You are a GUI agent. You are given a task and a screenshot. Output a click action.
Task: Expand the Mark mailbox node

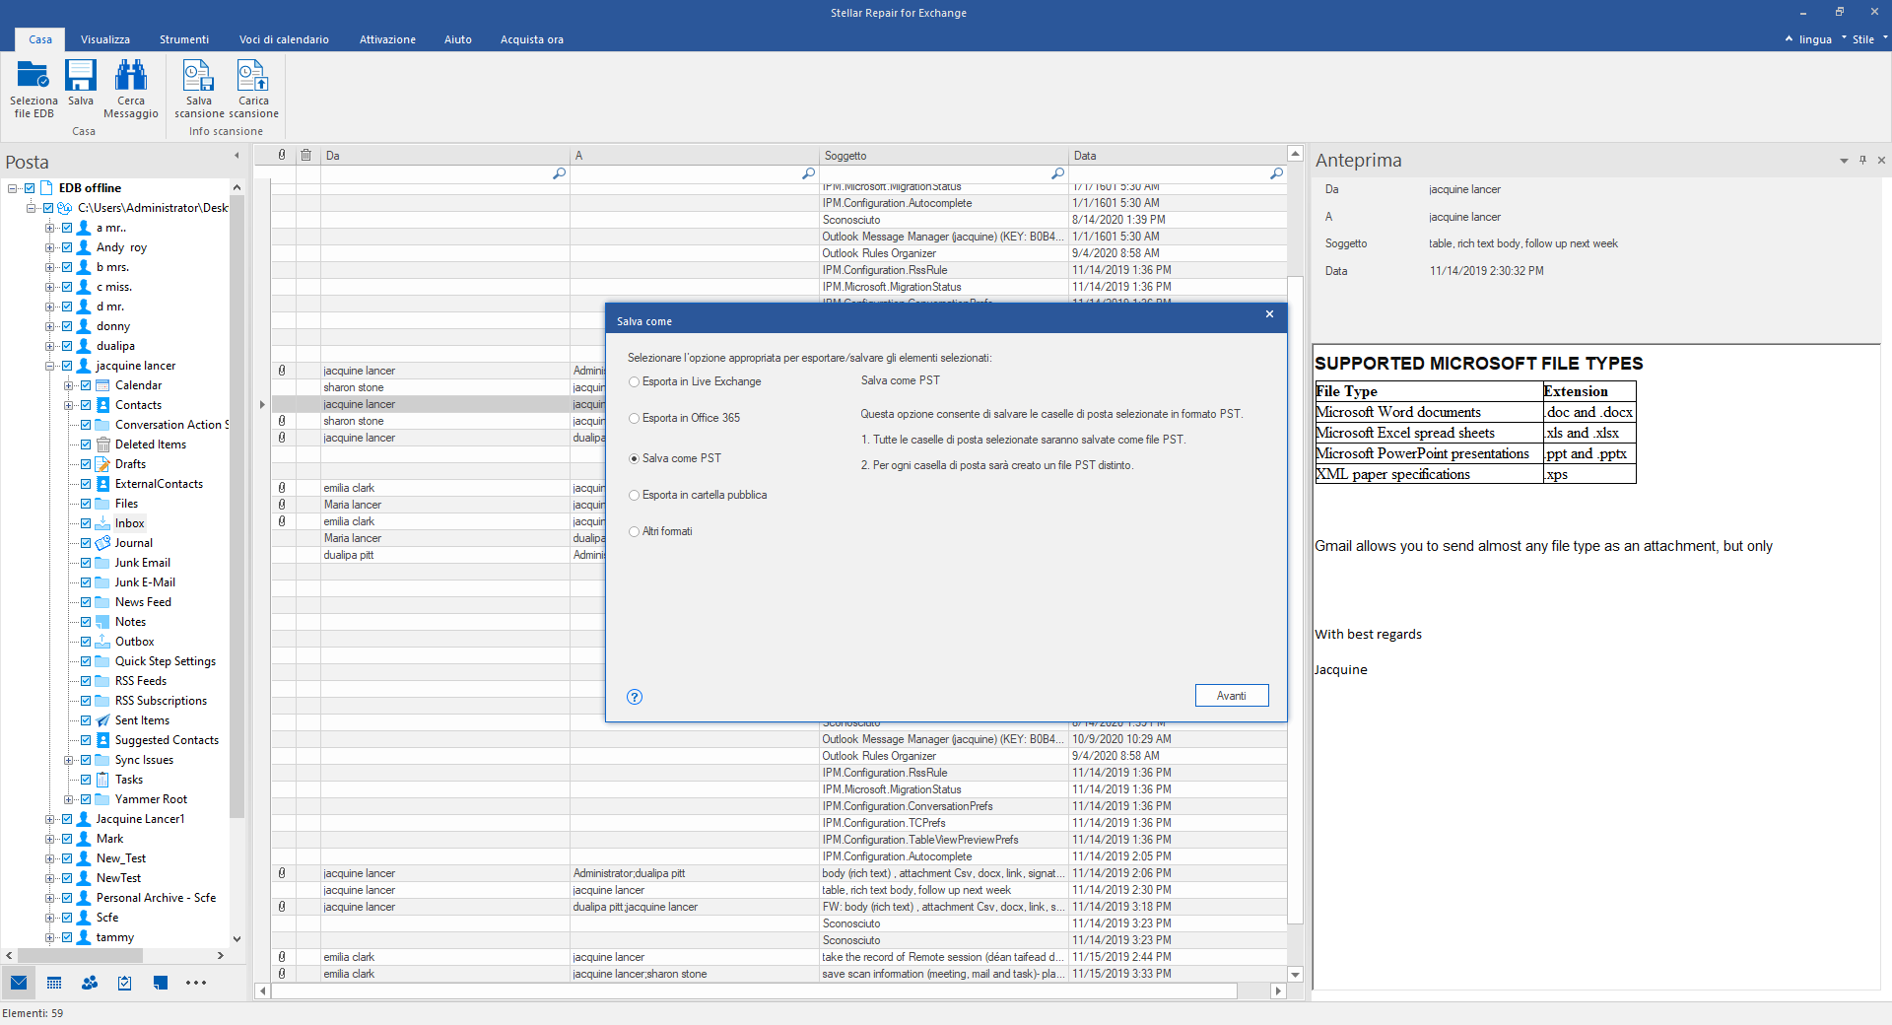49,839
